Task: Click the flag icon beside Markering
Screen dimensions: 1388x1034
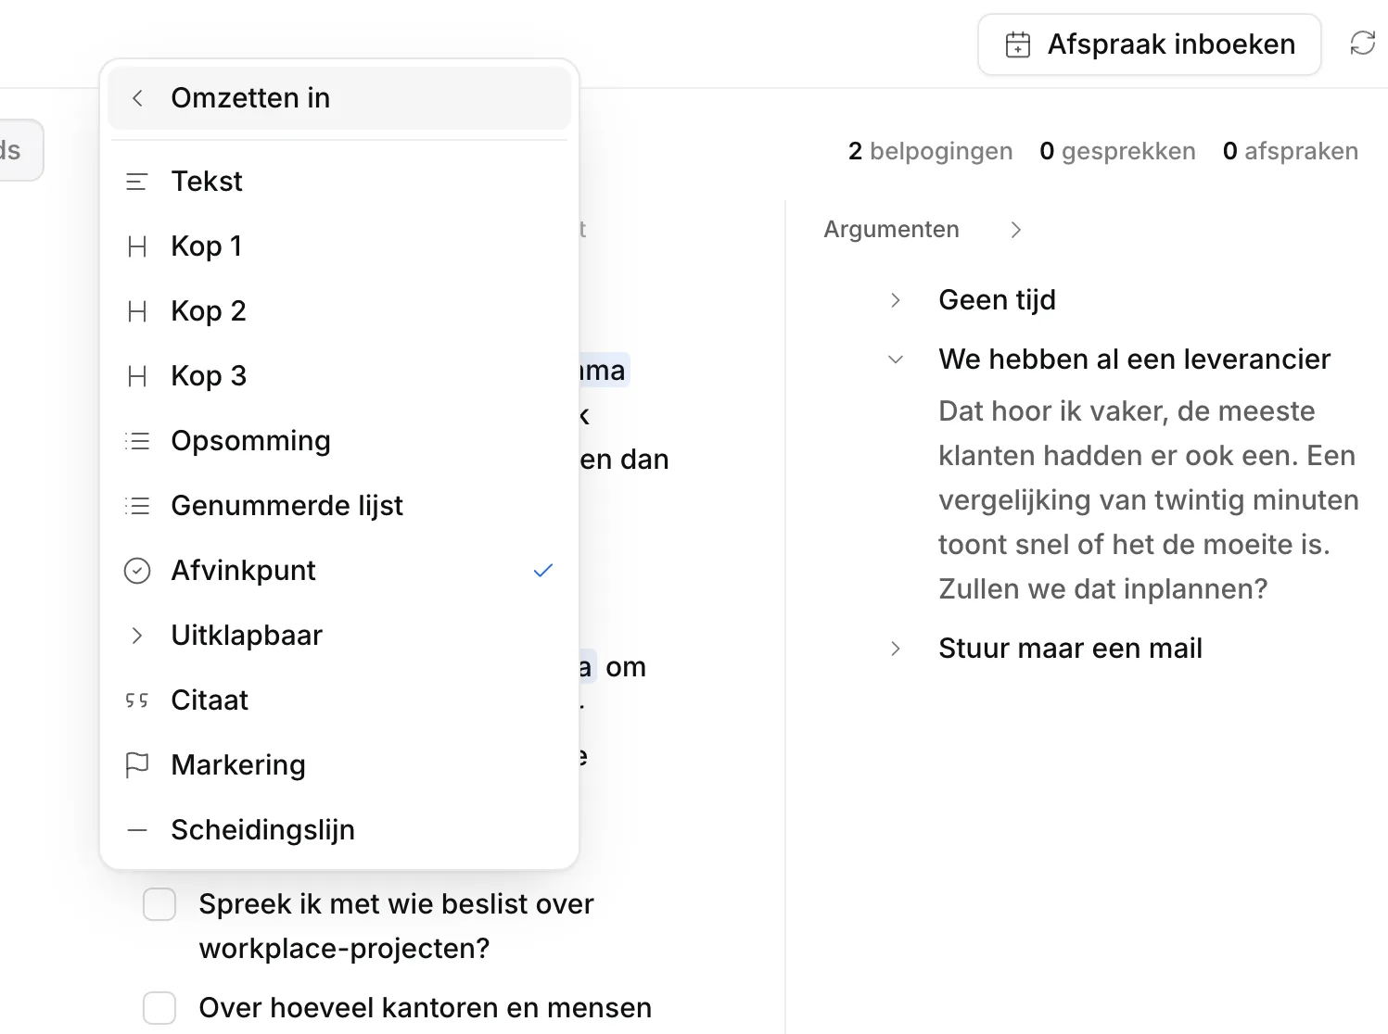Action: 137,765
